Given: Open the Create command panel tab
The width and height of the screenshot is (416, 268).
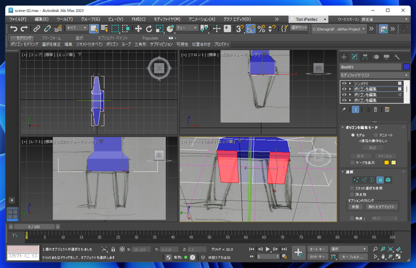Looking at the screenshot, I should (344, 57).
